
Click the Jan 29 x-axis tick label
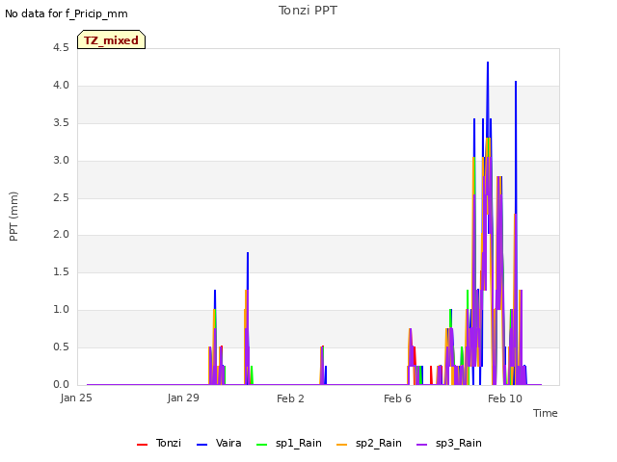point(183,398)
